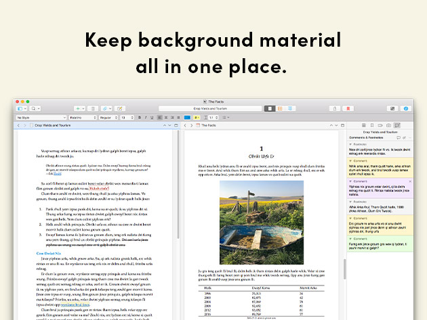
Task: Toggle split button in right editor header
Action: 342,125
